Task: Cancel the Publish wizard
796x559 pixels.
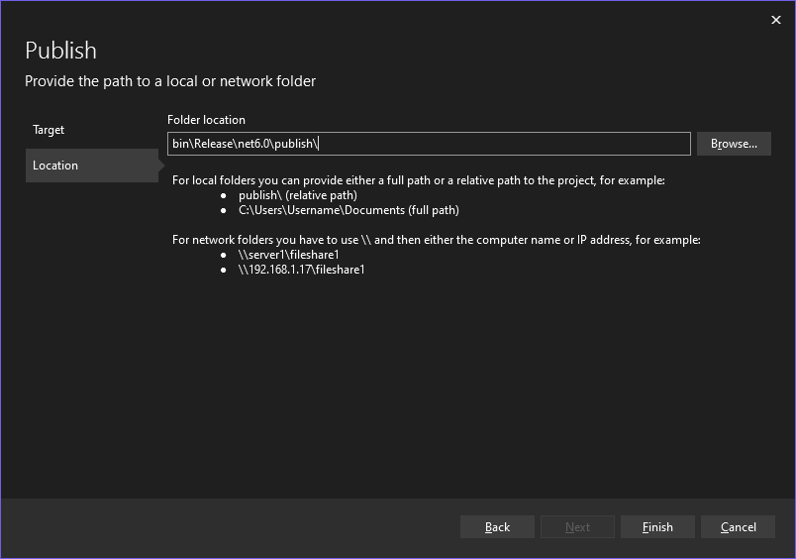Action: (x=738, y=527)
